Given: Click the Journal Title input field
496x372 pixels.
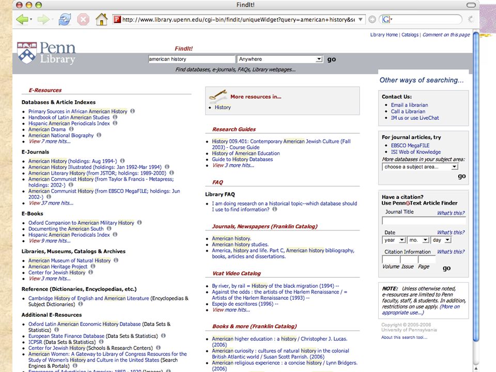Looking at the screenshot, I should click(x=424, y=221).
